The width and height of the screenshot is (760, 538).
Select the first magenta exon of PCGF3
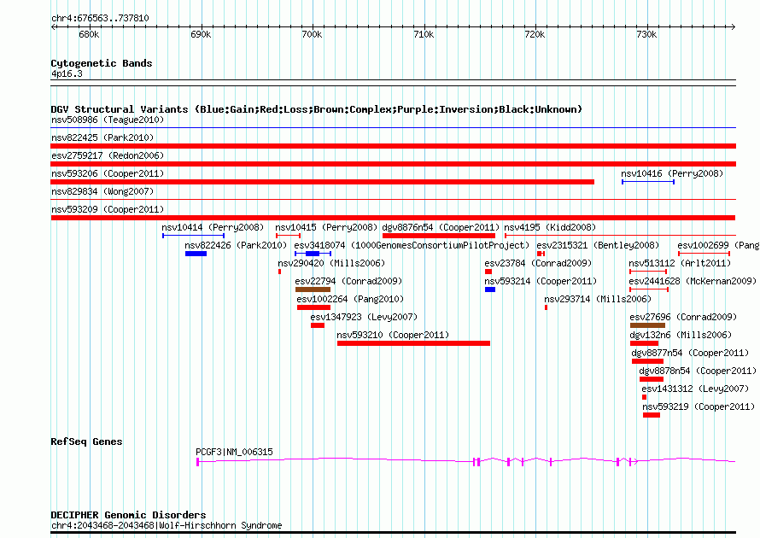pos(198,462)
